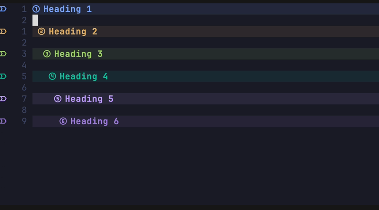Click the circled 3 icon before Heading 3

pos(47,54)
